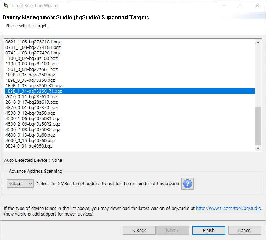Click highlighted 1E9B_1_04-bq78350_R1.bqz row
The width and height of the screenshot is (266, 240).
tap(130, 91)
